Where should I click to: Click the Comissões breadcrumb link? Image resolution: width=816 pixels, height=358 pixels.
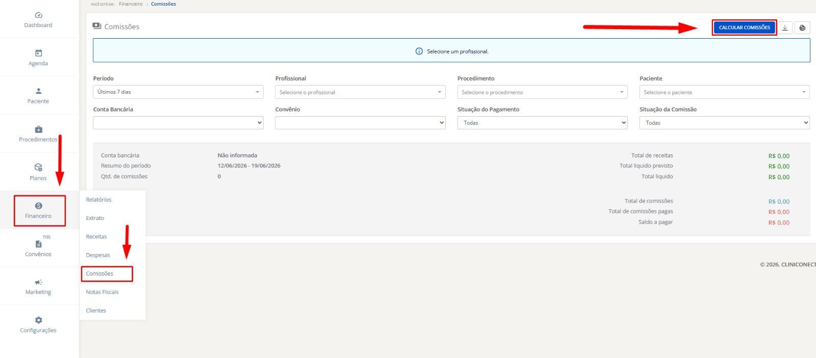164,4
